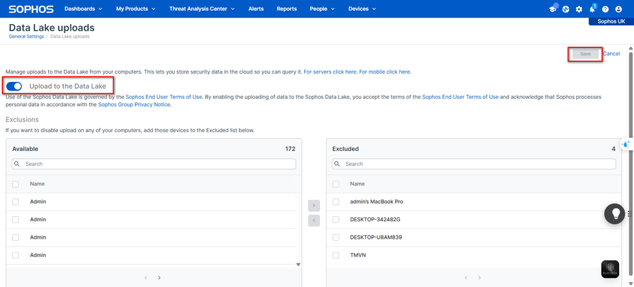Open the General Settings breadcrumb link

tap(26, 36)
